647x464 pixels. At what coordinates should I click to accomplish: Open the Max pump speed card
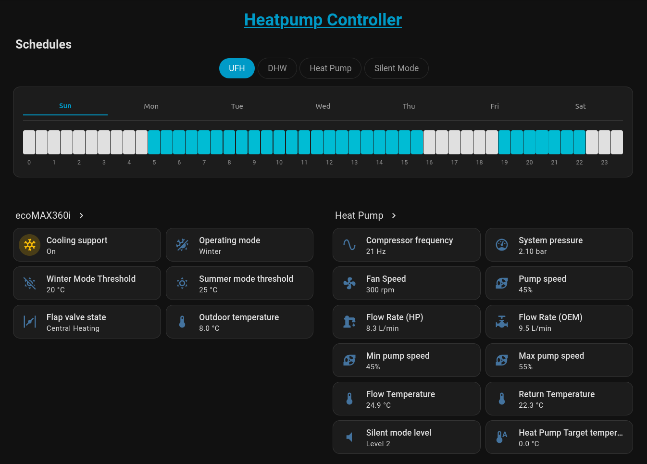pyautogui.click(x=559, y=360)
